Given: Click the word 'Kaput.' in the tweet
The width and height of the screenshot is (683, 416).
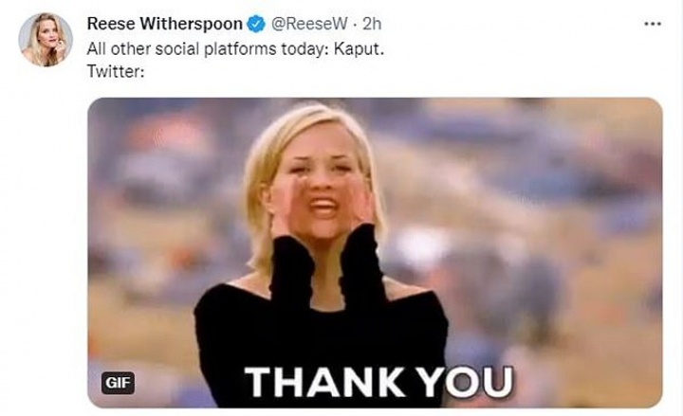Looking at the screenshot, I should pyautogui.click(x=360, y=49).
